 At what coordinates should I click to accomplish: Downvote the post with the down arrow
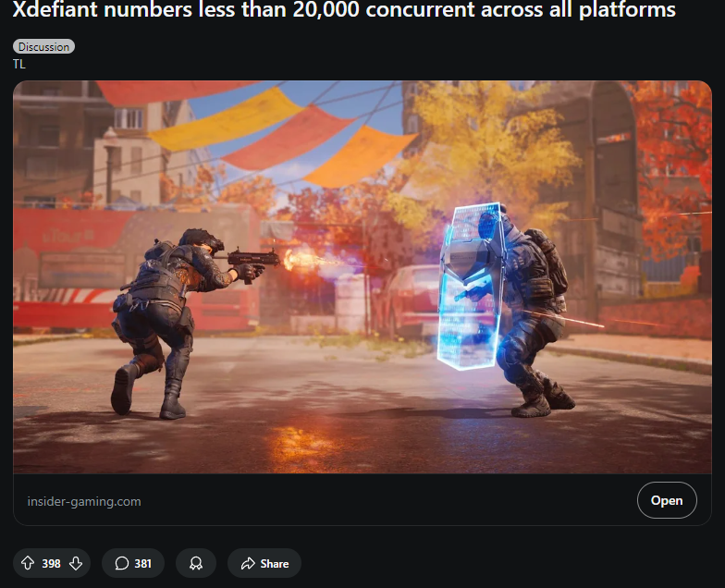tap(76, 563)
